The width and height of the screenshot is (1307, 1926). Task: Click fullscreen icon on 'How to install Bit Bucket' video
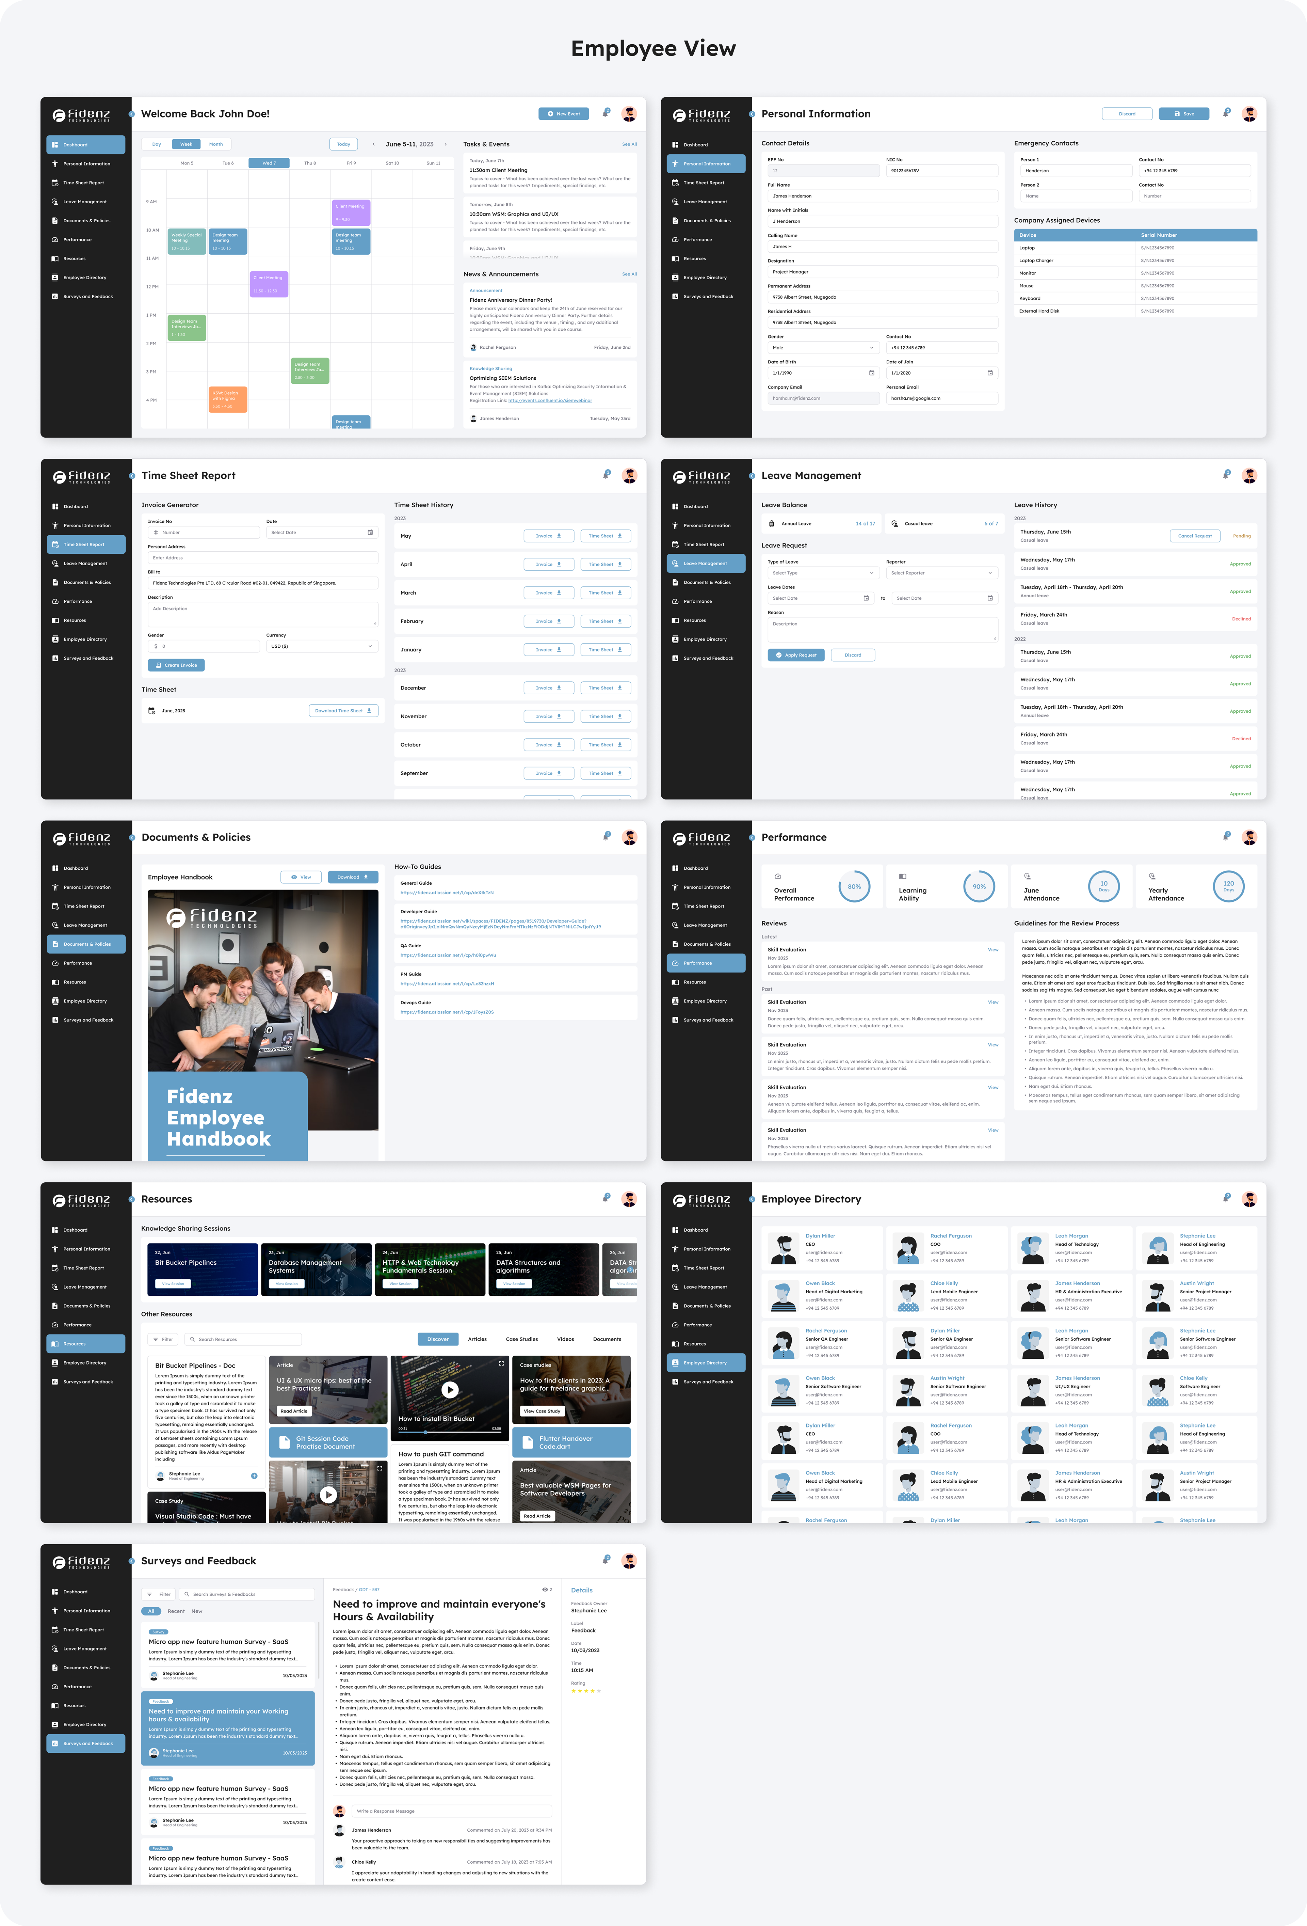tap(501, 1363)
